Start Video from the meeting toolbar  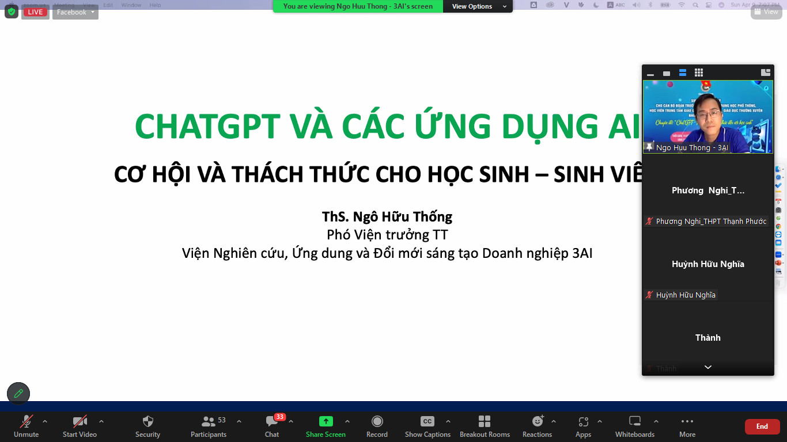[x=80, y=425]
